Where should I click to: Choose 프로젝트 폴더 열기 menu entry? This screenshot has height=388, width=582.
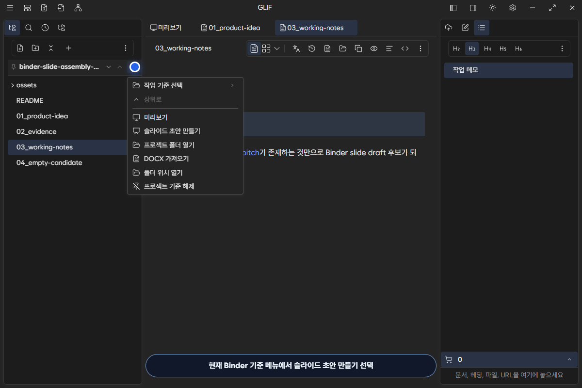185,145
